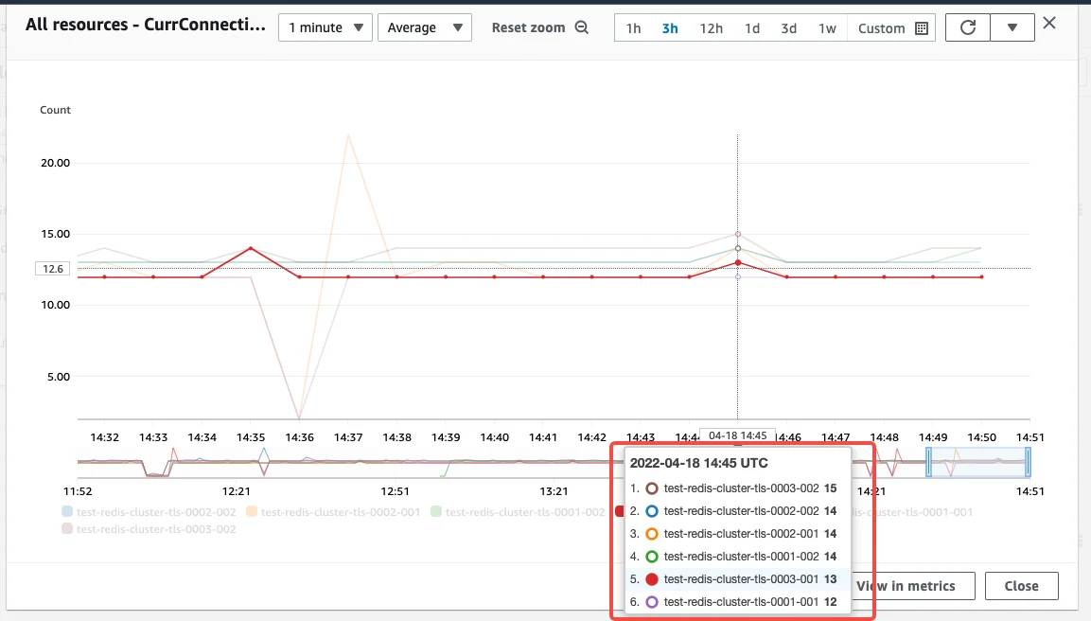1091x621 pixels.
Task: Click the 14:37 x-axis tick label
Action: 348,437
